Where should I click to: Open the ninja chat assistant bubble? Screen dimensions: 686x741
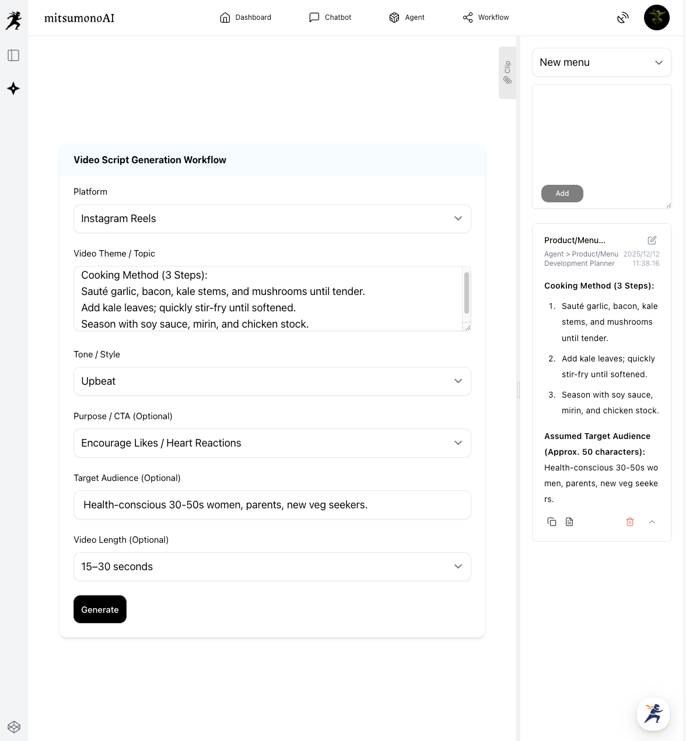[x=653, y=714]
